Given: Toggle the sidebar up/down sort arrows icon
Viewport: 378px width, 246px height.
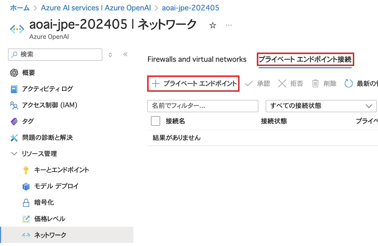Looking at the screenshot, I should pyautogui.click(x=110, y=55).
